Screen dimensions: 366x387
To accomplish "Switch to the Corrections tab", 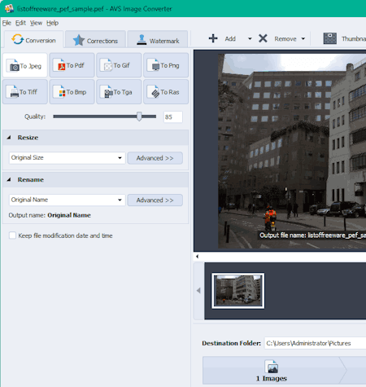I will tap(95, 40).
